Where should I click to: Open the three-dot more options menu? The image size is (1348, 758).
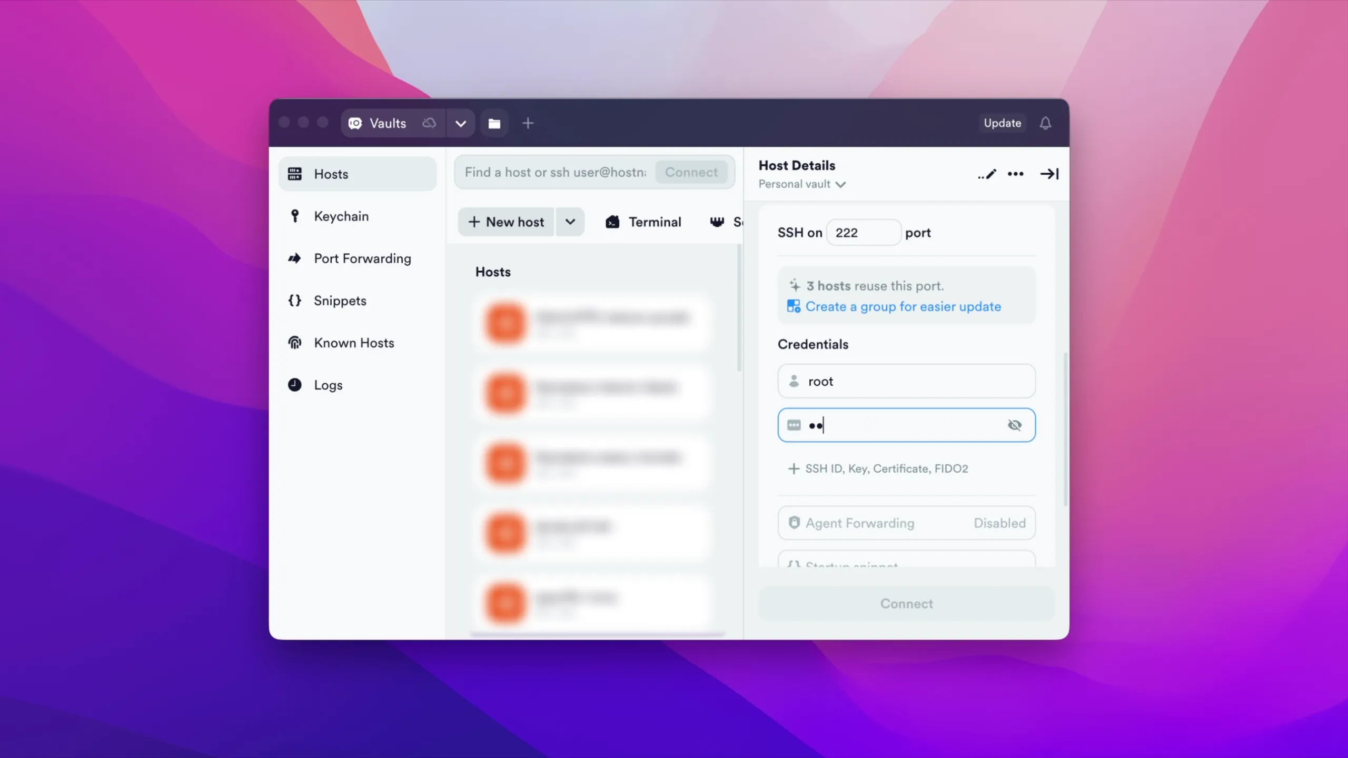[1016, 174]
